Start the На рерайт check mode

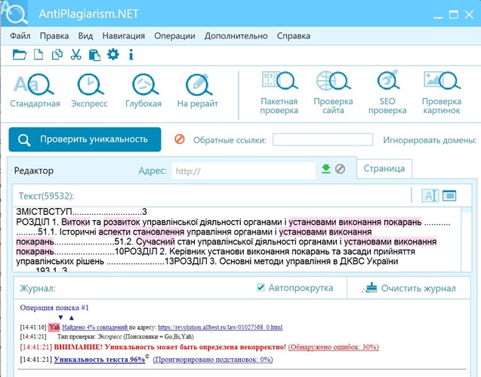click(x=198, y=90)
